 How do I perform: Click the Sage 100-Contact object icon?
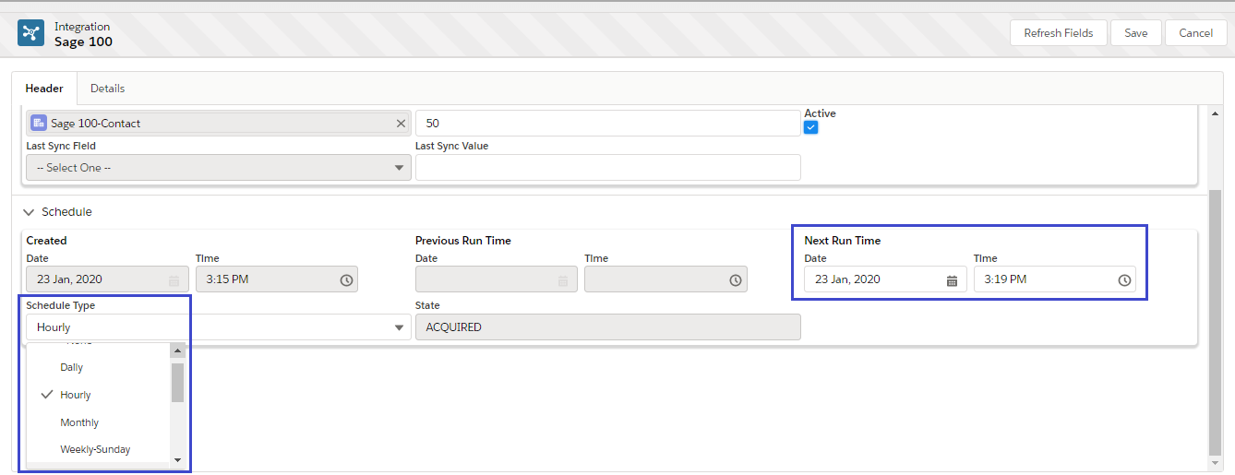coord(39,124)
